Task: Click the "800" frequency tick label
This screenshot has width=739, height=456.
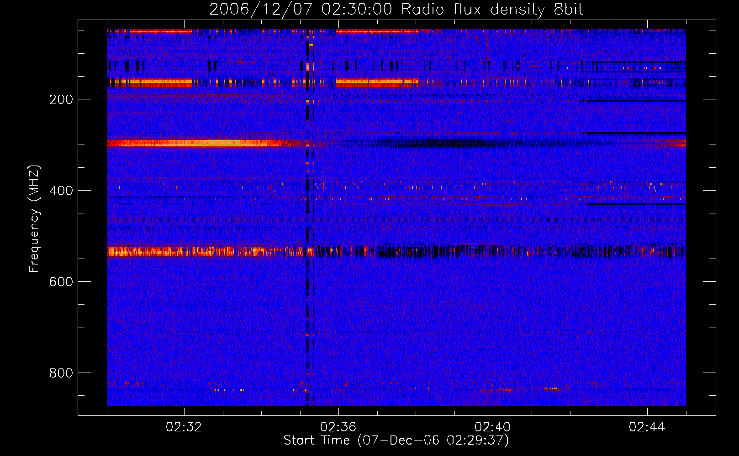Action: coord(61,373)
